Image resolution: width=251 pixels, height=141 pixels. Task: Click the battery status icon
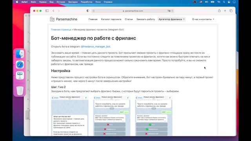pyautogui.click(x=213, y=2)
